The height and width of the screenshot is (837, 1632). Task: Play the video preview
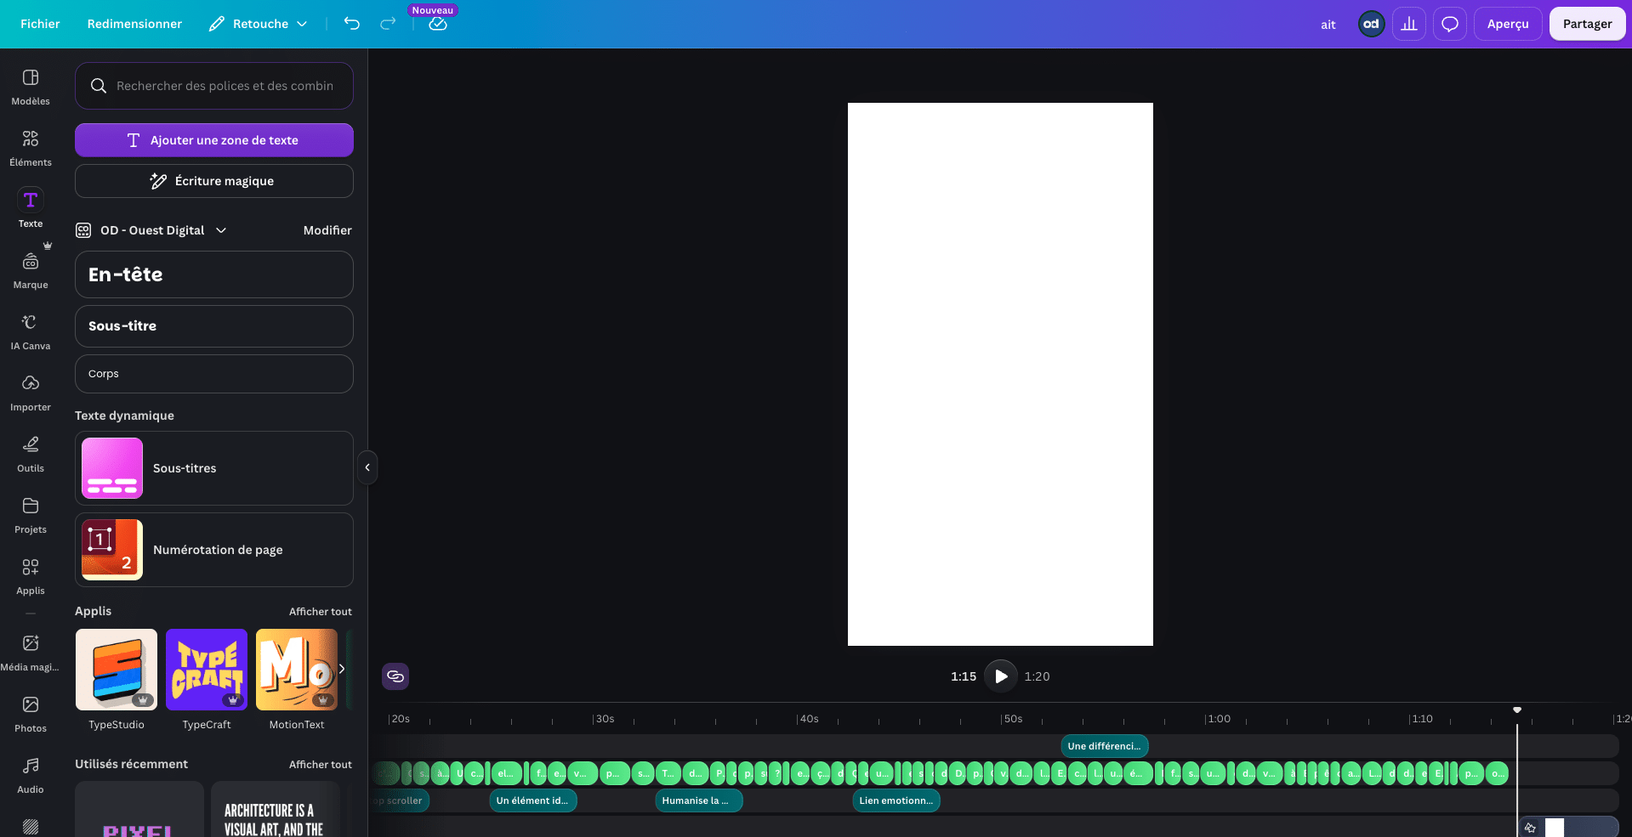[1001, 676]
